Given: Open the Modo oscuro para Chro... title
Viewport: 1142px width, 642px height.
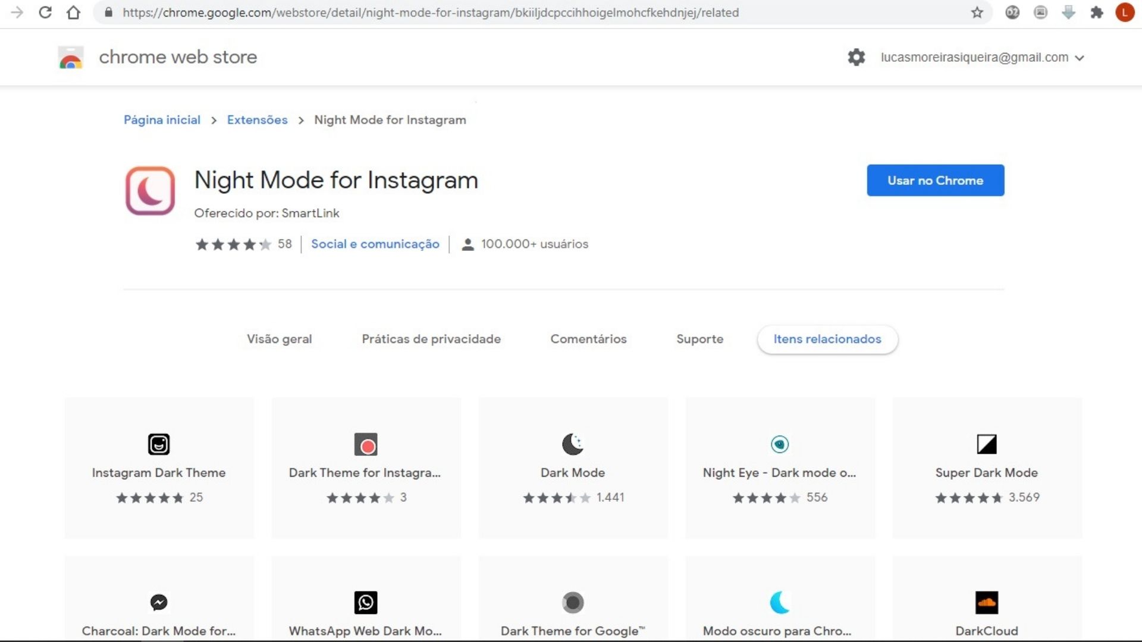Looking at the screenshot, I should (777, 631).
